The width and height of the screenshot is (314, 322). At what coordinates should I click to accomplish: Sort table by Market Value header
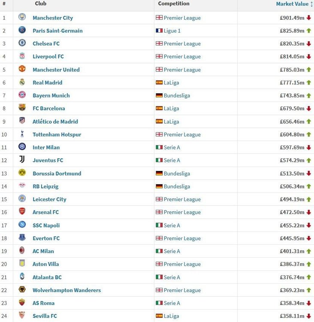(x=292, y=4)
